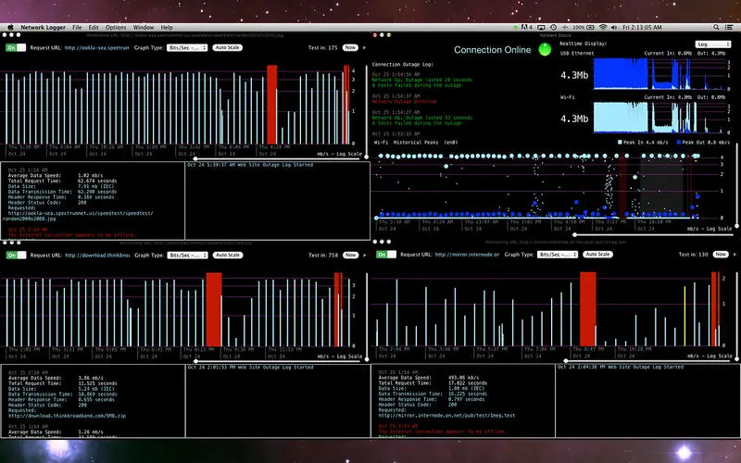The height and width of the screenshot is (463, 741).
Task: Open the Edit menu
Action: pos(94,28)
